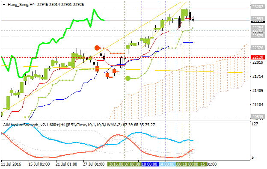
Task: Click the 27 Jul 01:00 date label
Action: coord(94,164)
